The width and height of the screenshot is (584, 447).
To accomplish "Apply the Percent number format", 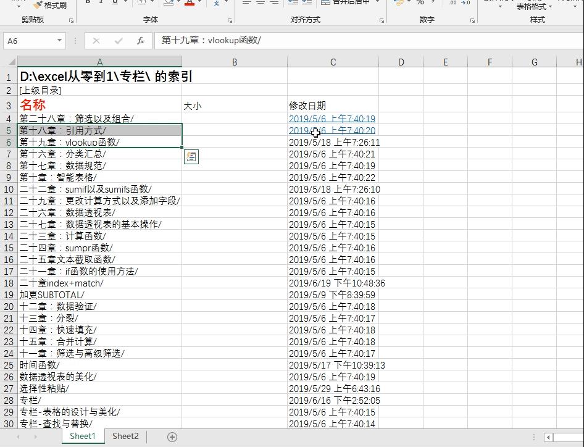I will click(420, 5).
